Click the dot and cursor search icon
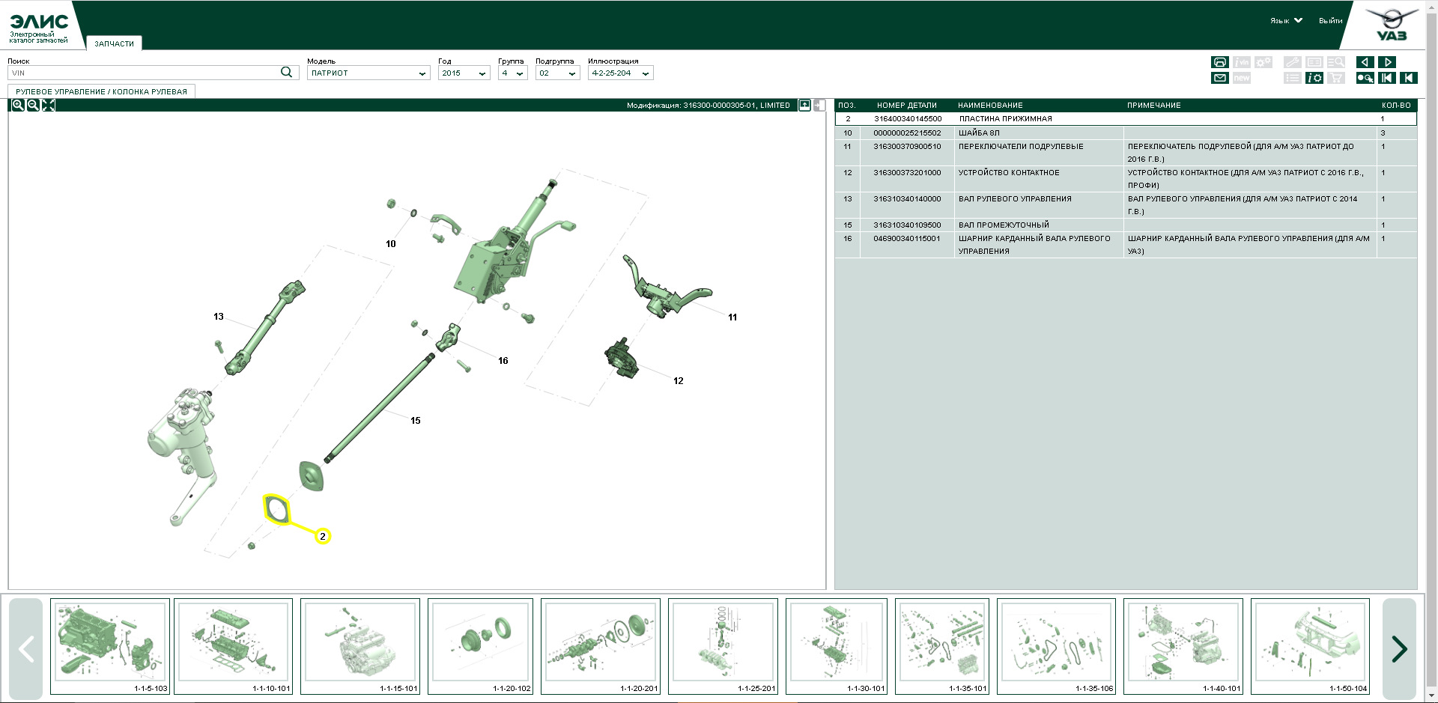Screen dimensions: 1438x703 pos(1365,78)
